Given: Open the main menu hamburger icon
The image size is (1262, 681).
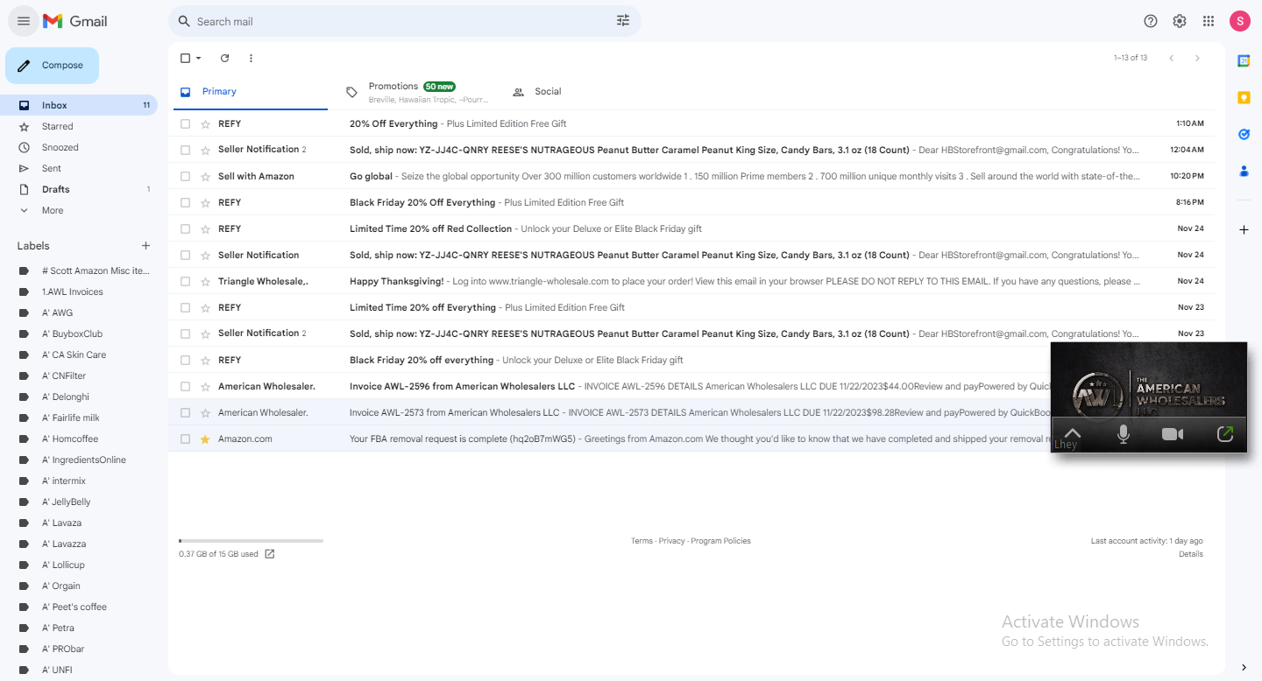Looking at the screenshot, I should click(x=24, y=21).
